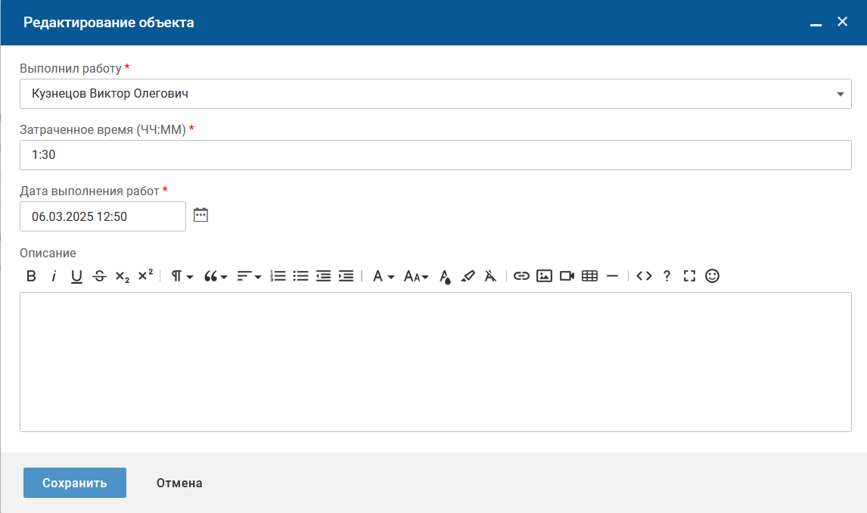Screen dimensions: 867x513
Task: Open the font size dropdown
Action: click(416, 276)
